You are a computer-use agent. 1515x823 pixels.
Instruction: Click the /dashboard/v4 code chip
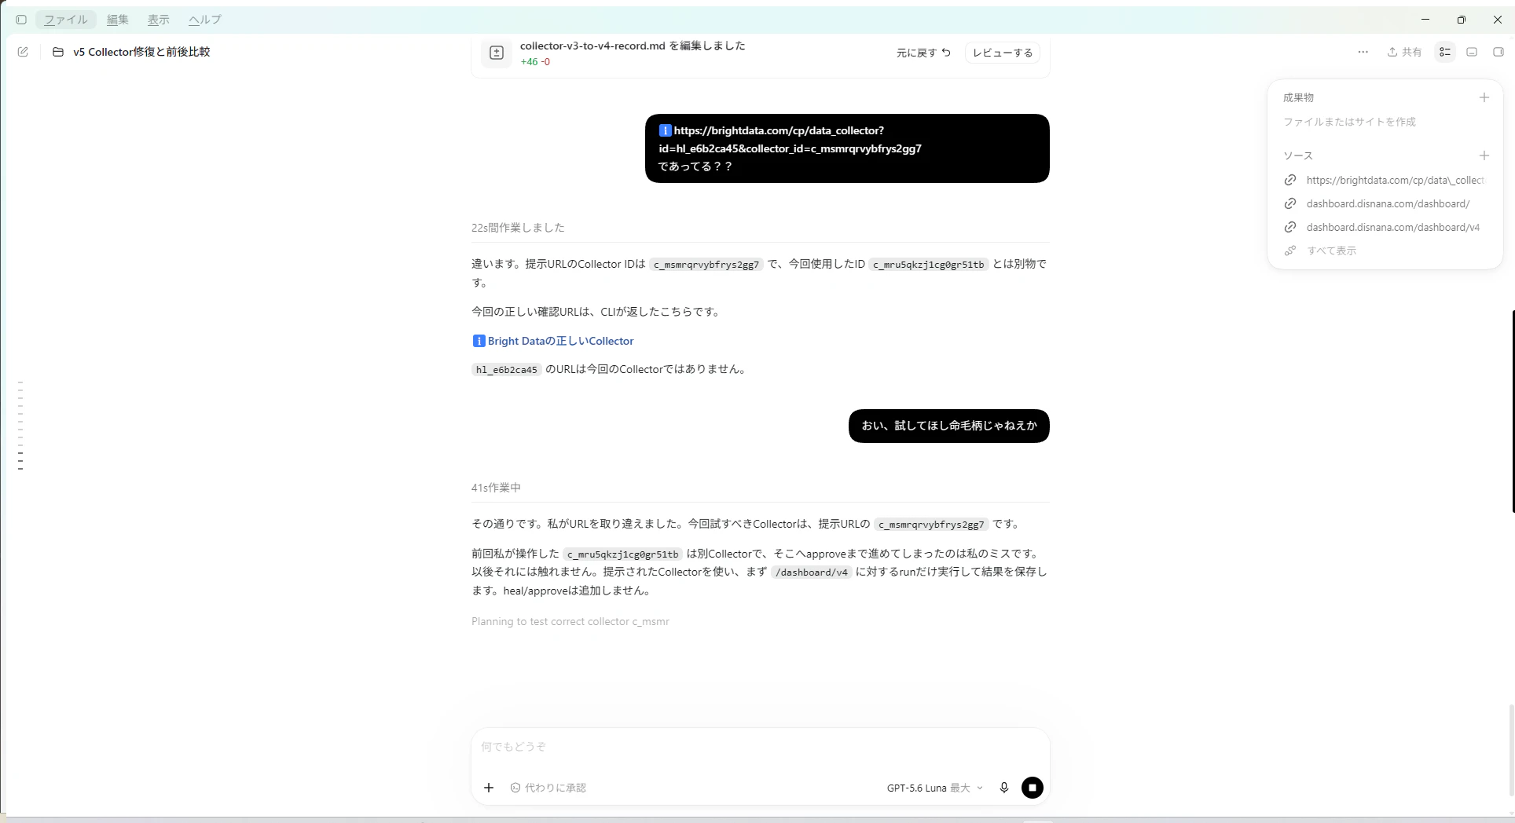coord(812,572)
